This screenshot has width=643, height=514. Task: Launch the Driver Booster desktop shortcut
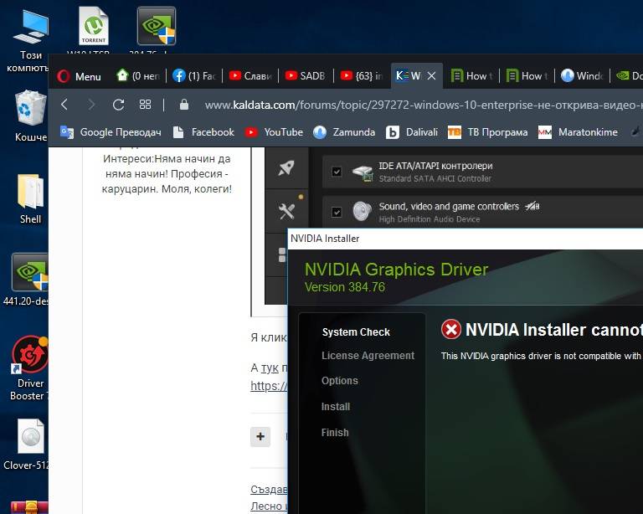(x=29, y=368)
